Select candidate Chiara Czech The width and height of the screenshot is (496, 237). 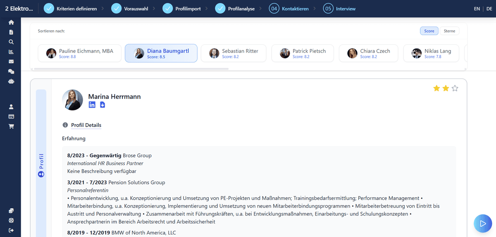click(x=369, y=53)
